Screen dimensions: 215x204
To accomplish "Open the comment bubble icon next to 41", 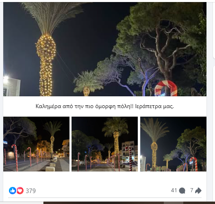I will (182, 191).
